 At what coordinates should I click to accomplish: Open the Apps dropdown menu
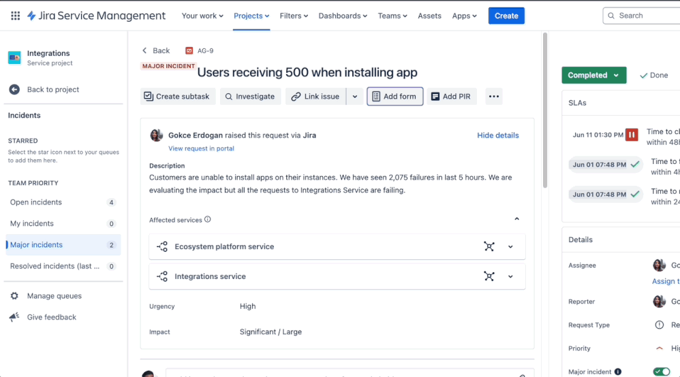(464, 16)
